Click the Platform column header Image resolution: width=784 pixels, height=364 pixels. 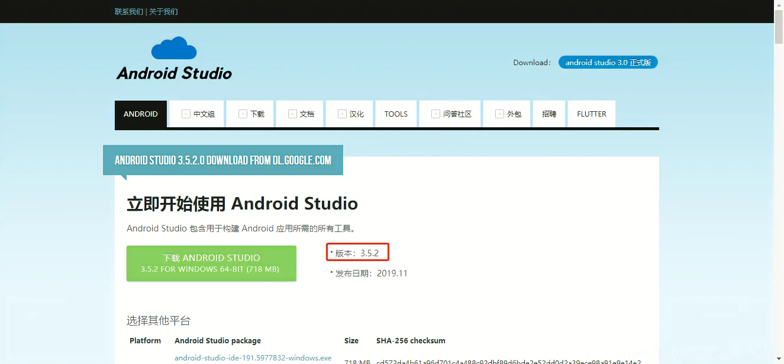pos(146,340)
